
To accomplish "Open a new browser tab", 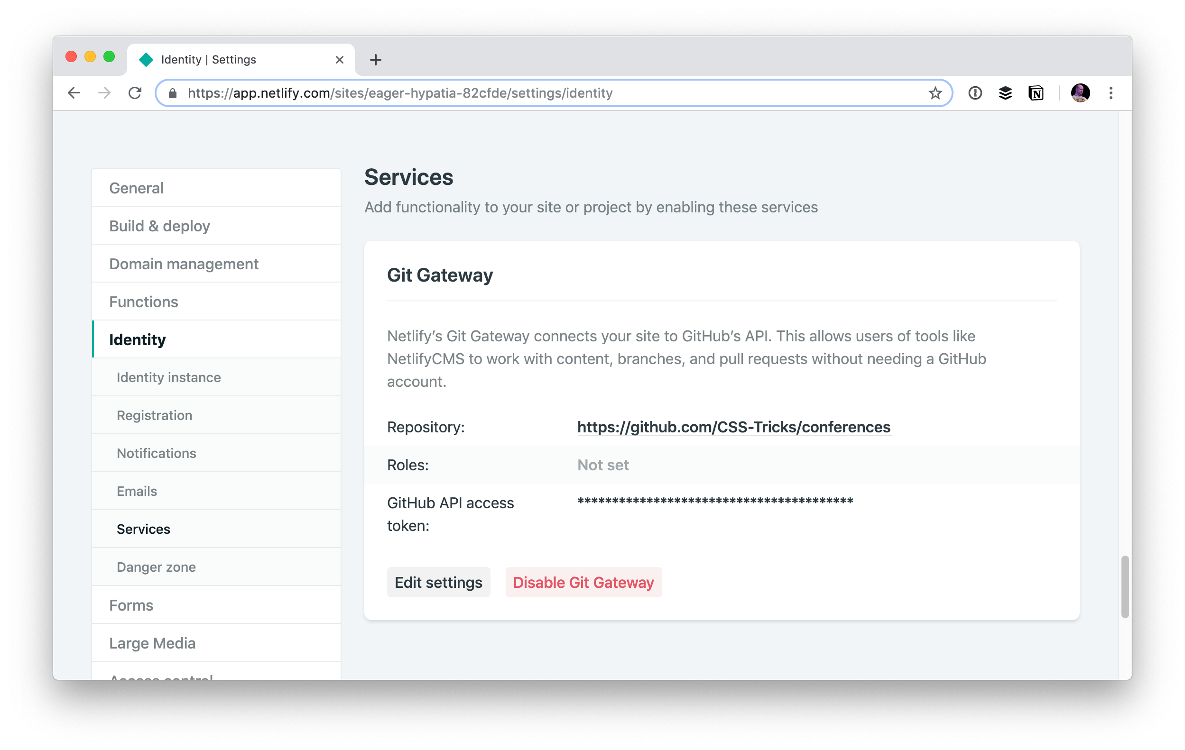I will pyautogui.click(x=376, y=60).
